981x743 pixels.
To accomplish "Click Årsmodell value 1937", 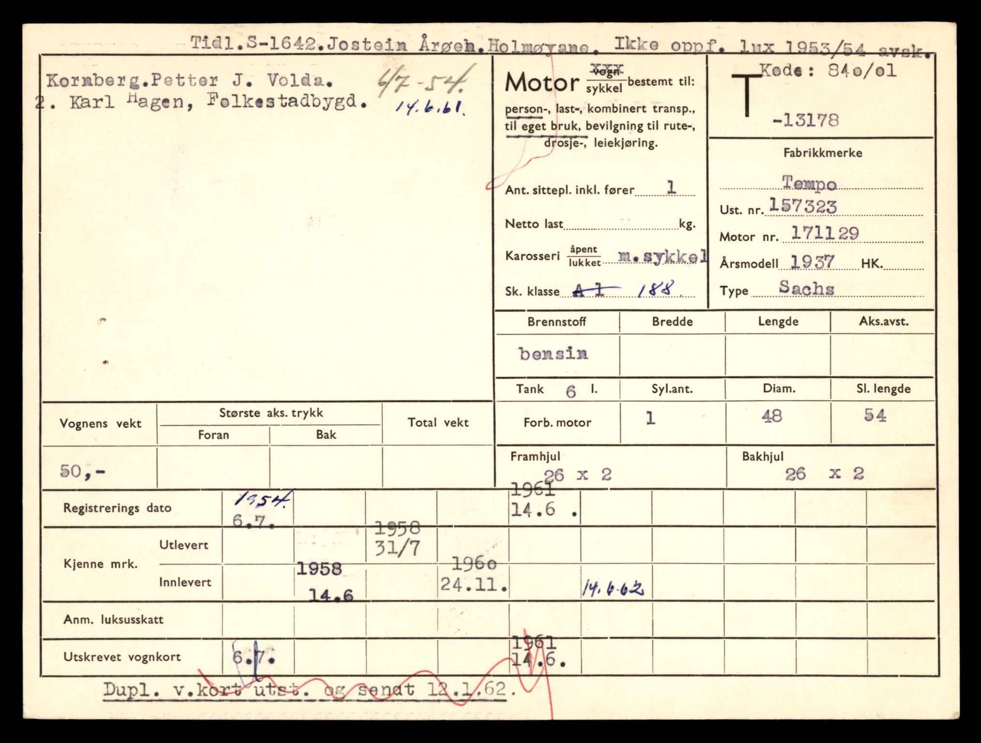I will tap(812, 262).
